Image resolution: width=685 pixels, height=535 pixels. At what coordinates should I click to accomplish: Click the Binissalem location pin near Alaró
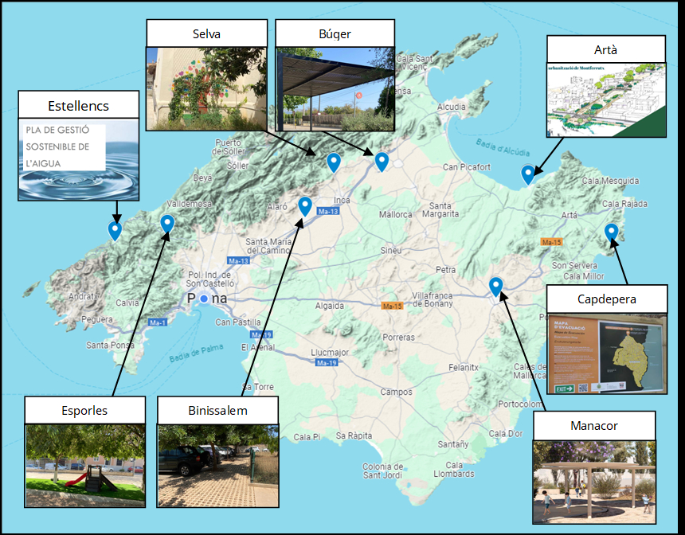coord(304,205)
